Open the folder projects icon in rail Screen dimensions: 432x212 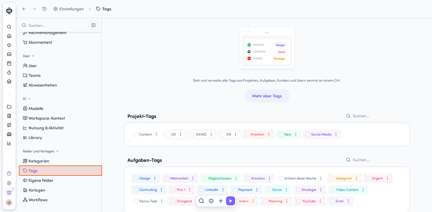[x=9, y=107]
